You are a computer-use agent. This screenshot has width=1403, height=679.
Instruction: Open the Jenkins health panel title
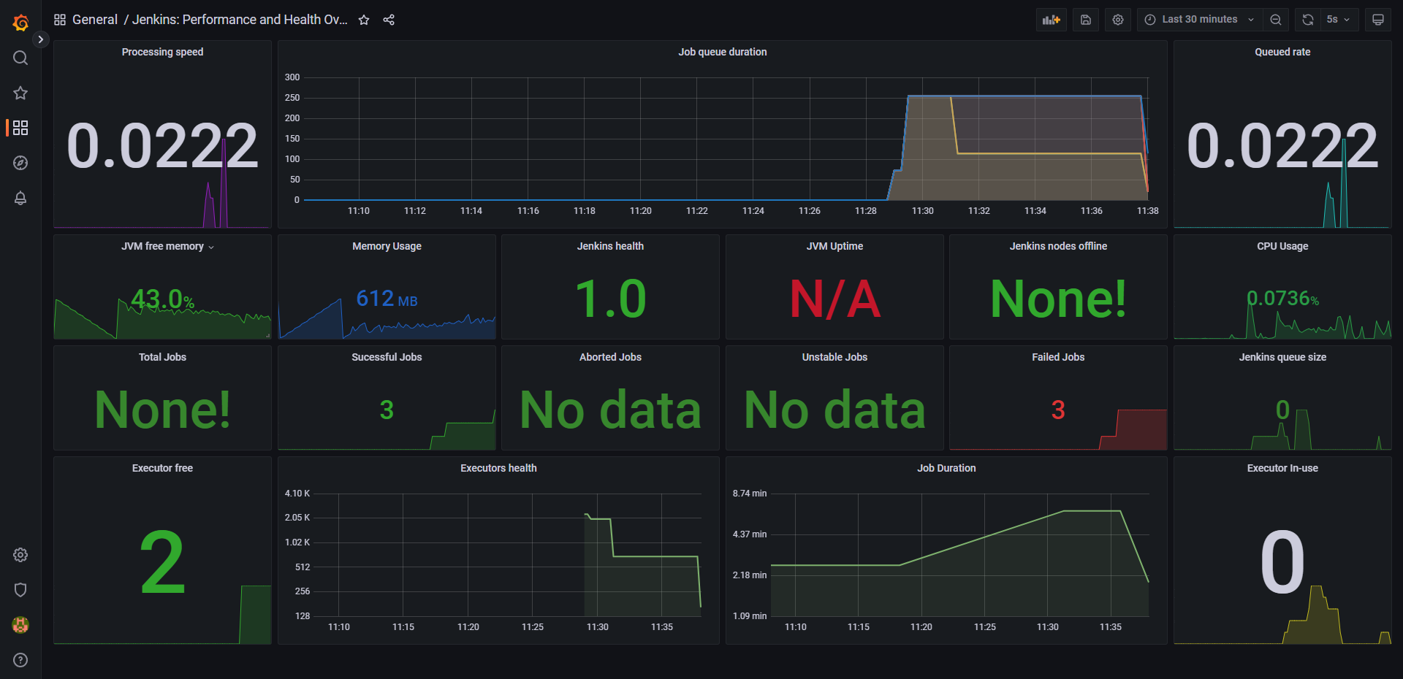[610, 246]
